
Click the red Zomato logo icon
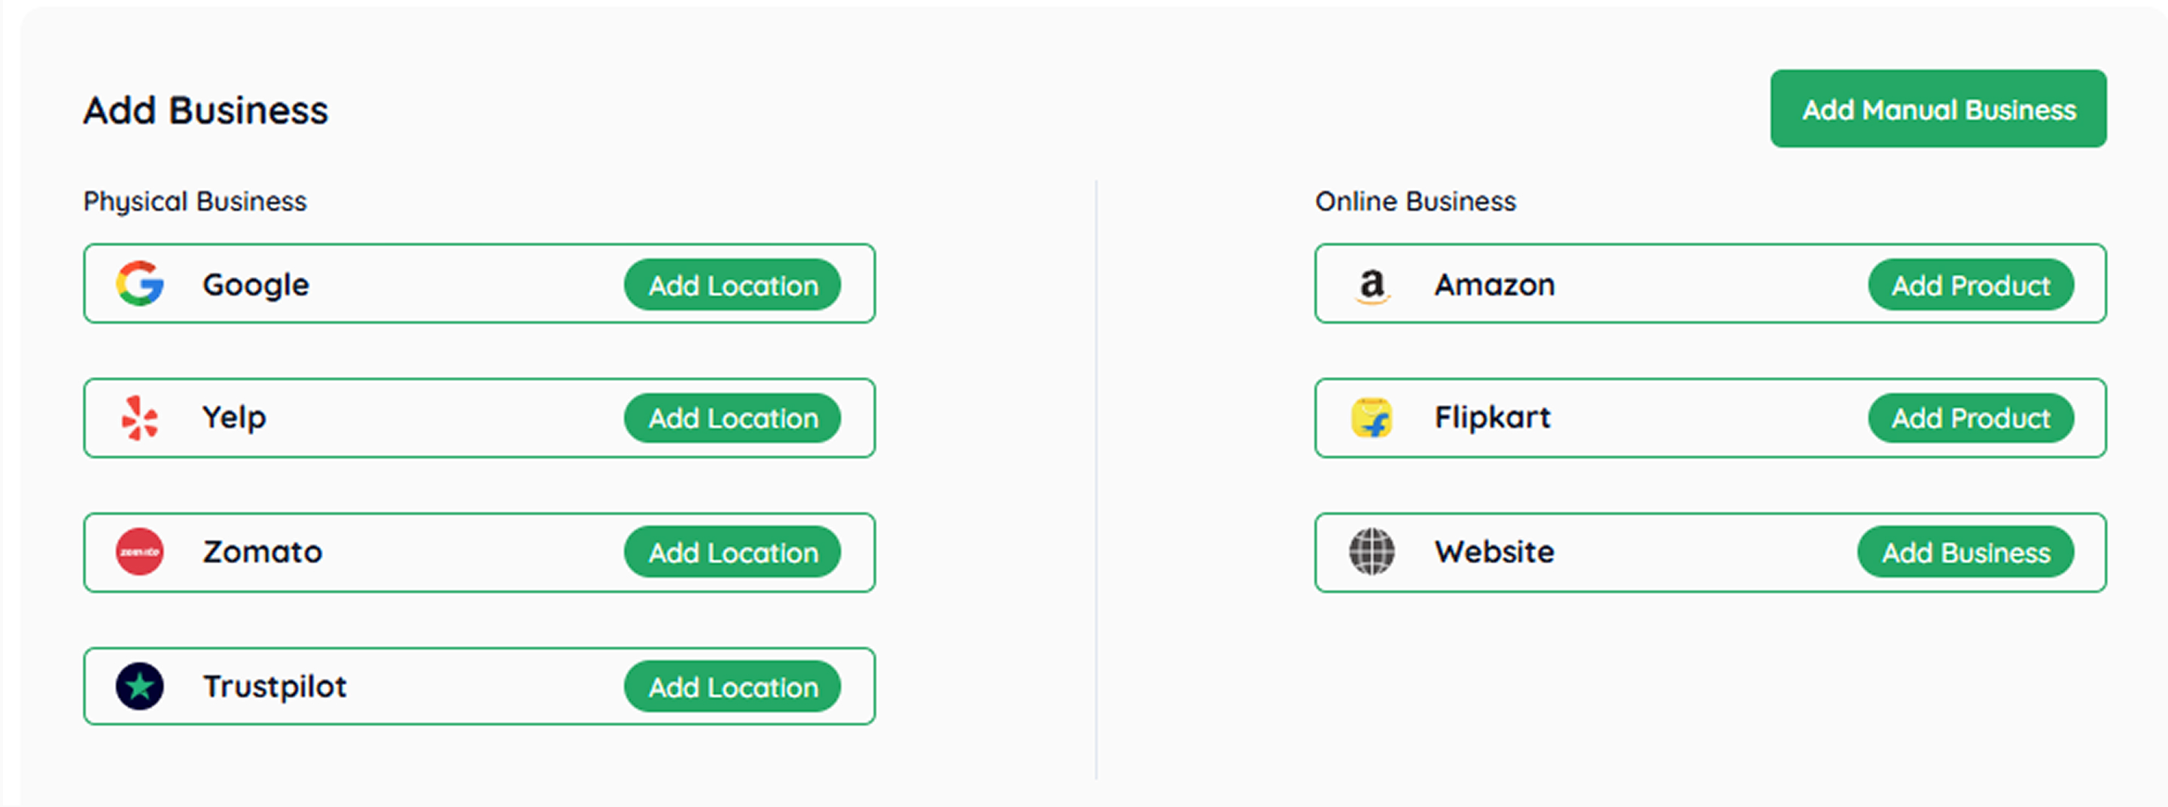point(140,552)
